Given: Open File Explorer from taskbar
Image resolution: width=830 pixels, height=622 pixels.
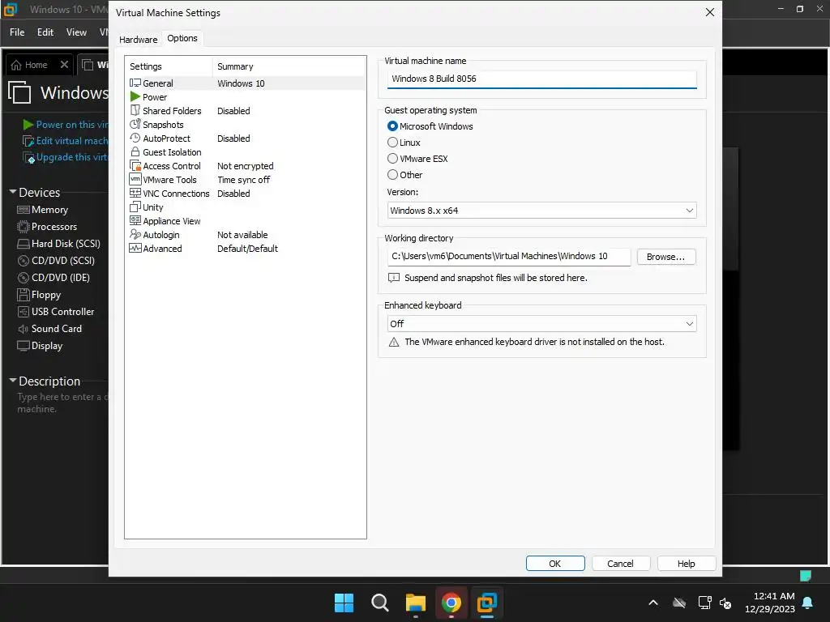Looking at the screenshot, I should click(x=416, y=603).
